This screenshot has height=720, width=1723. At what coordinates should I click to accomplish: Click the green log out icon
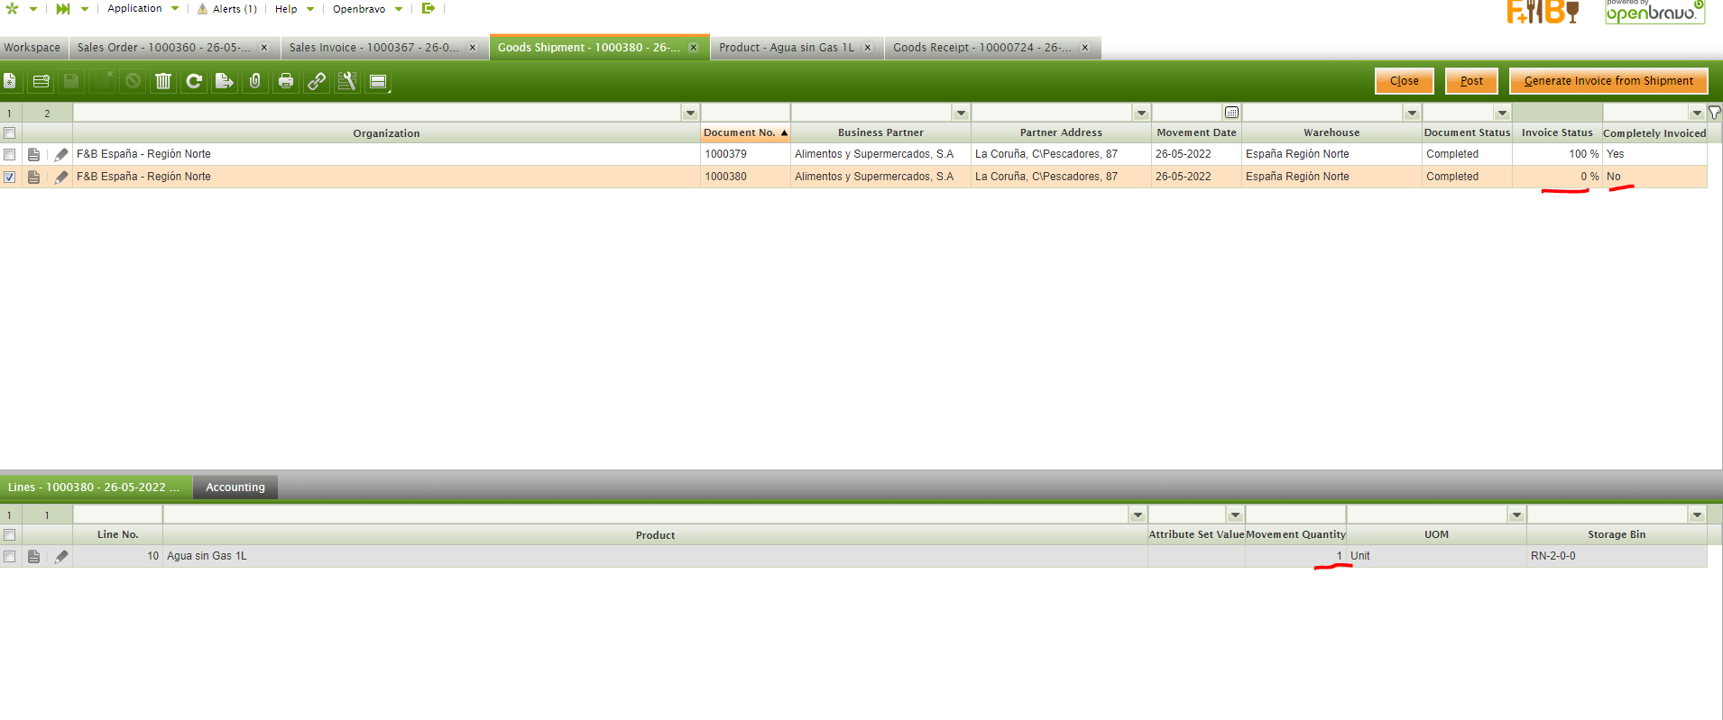(x=428, y=9)
